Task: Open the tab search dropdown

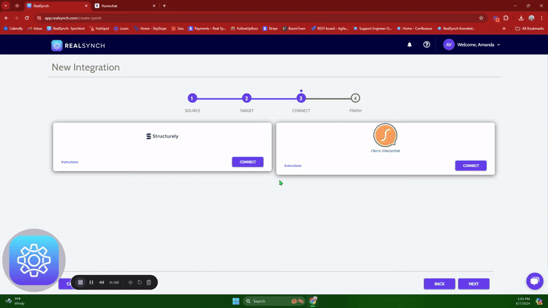Action: [5, 6]
